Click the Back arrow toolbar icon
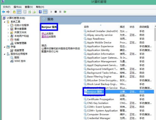The width and height of the screenshot is (156, 120). pos(4,12)
